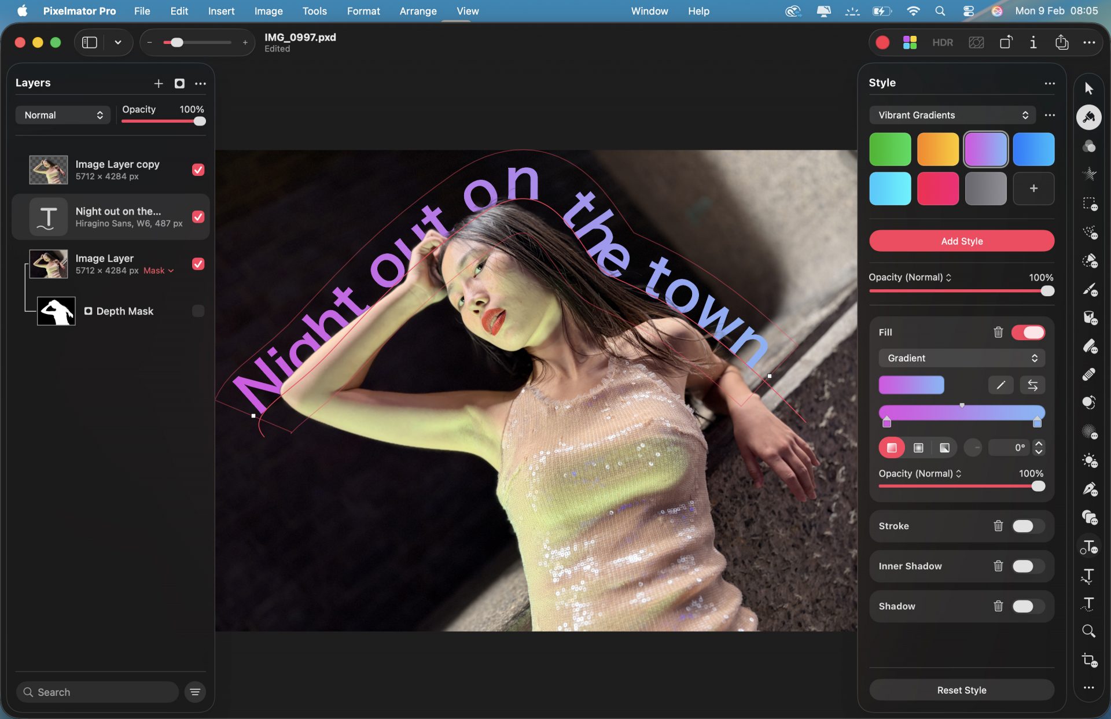Enable the Depth Mask visibility checkbox
1111x719 pixels.
click(198, 311)
